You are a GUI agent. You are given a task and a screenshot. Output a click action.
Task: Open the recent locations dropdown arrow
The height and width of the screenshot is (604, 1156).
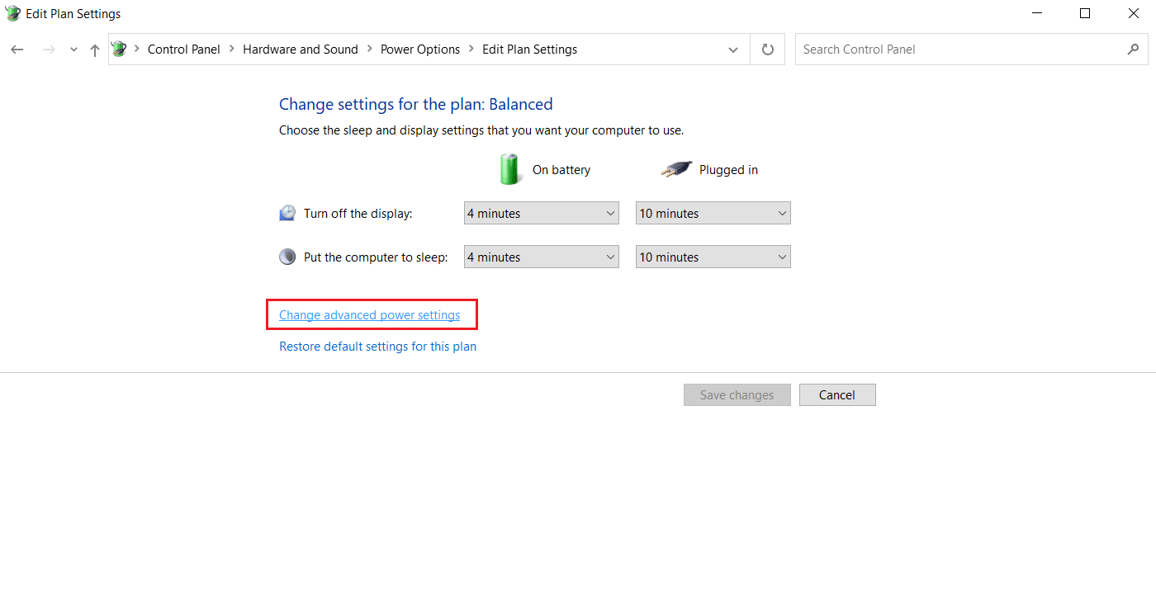point(73,50)
